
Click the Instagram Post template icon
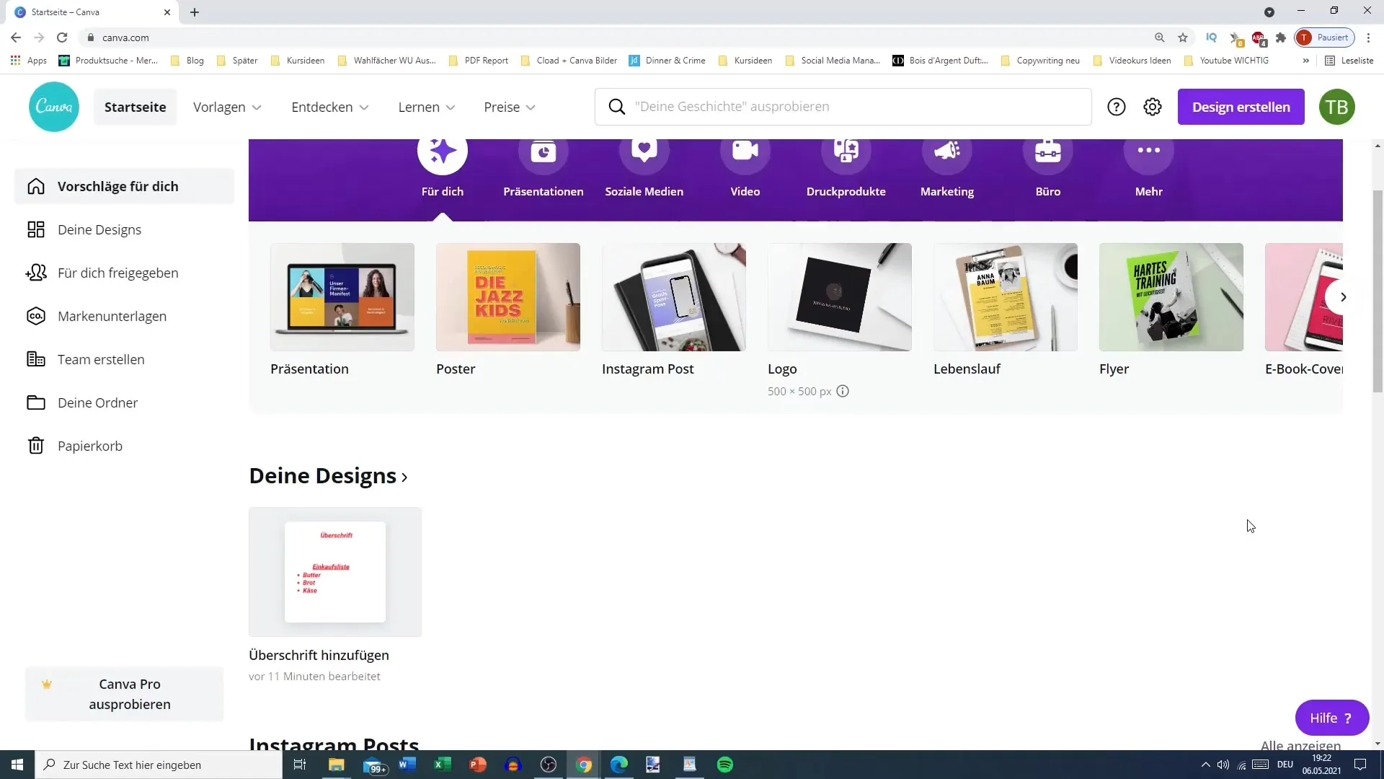point(674,296)
